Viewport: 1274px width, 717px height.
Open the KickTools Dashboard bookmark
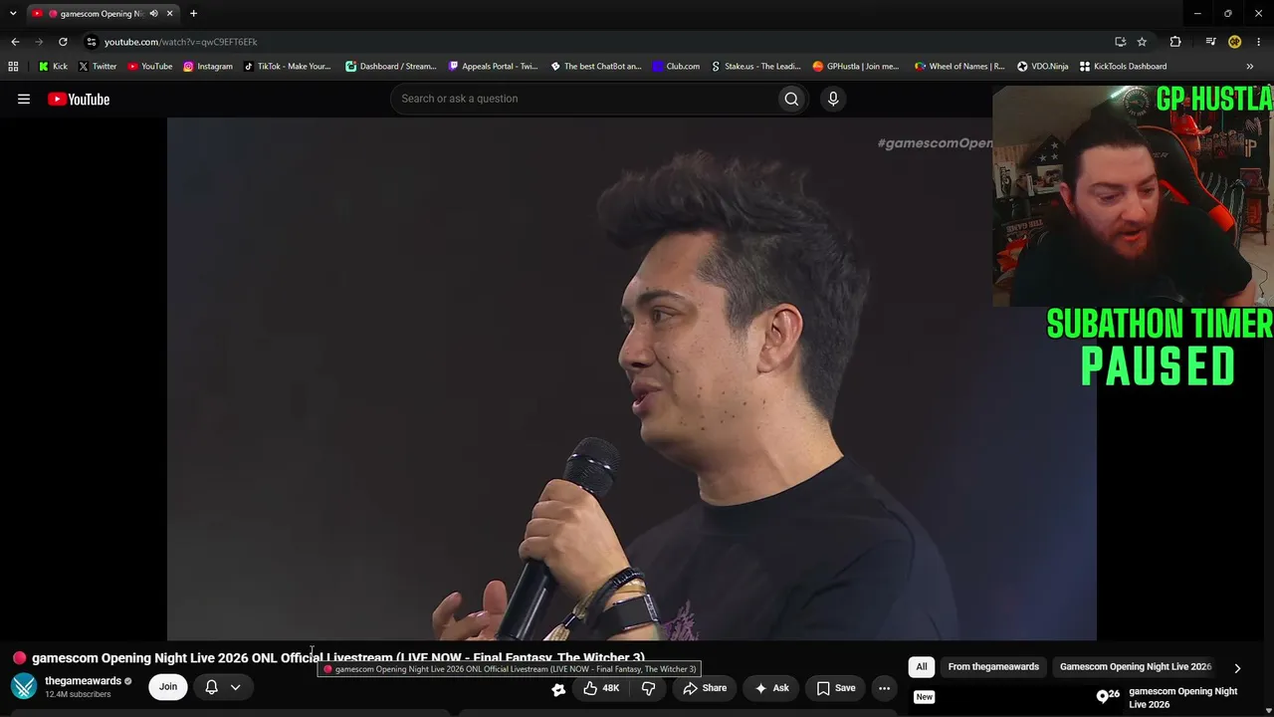[1123, 67]
